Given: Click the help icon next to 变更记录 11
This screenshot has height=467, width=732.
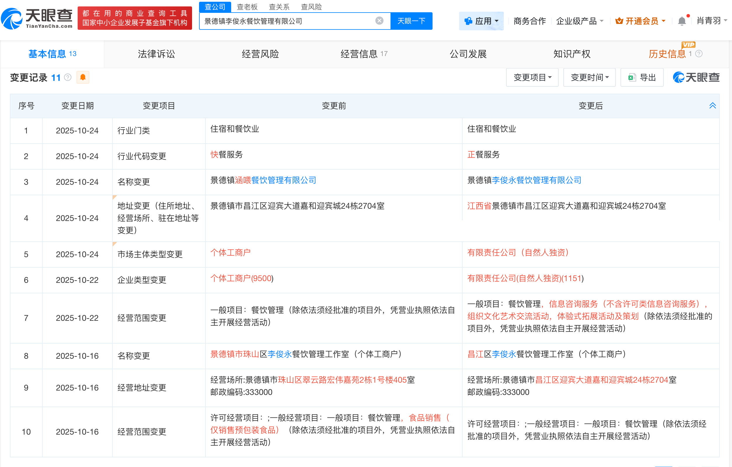Looking at the screenshot, I should coord(68,78).
